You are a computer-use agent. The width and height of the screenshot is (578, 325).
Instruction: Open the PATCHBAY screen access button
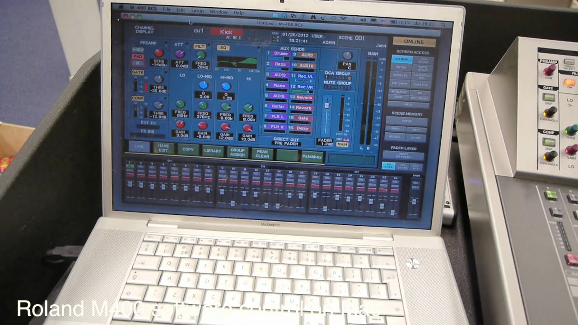point(400,84)
